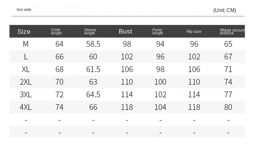This screenshot has width=254, height=144.
Task: Click the 64.5 sleeve length cell
Action: click(93, 94)
